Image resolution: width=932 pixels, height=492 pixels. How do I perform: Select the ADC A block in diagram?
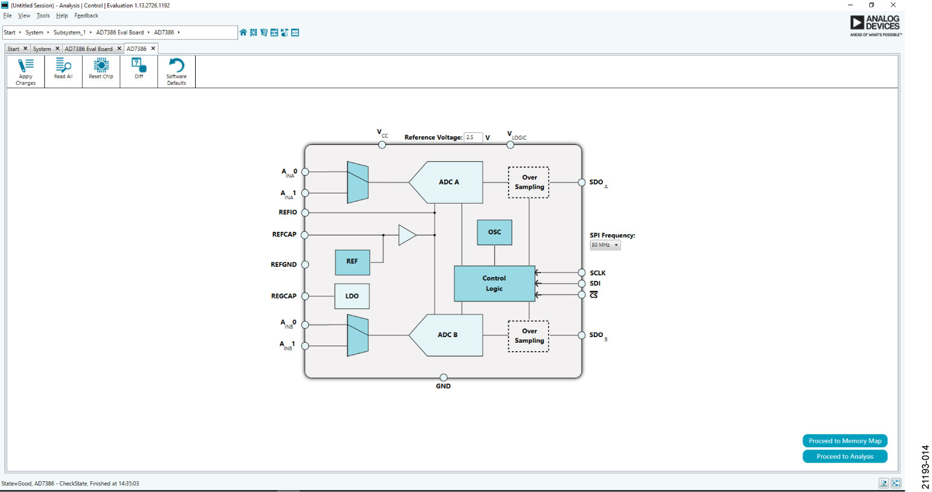coord(448,182)
